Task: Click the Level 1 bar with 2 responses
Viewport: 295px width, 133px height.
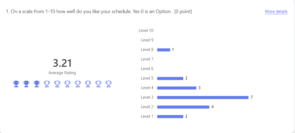Action: click(x=170, y=117)
